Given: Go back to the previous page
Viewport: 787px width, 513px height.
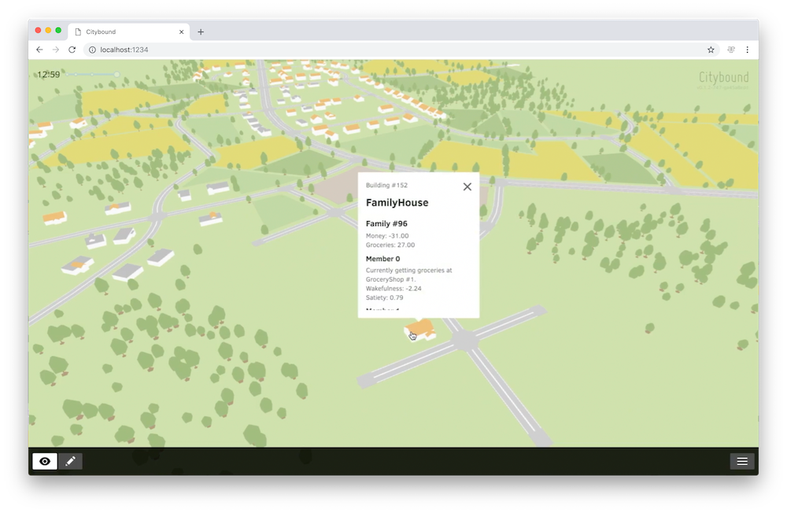Looking at the screenshot, I should pyautogui.click(x=40, y=50).
